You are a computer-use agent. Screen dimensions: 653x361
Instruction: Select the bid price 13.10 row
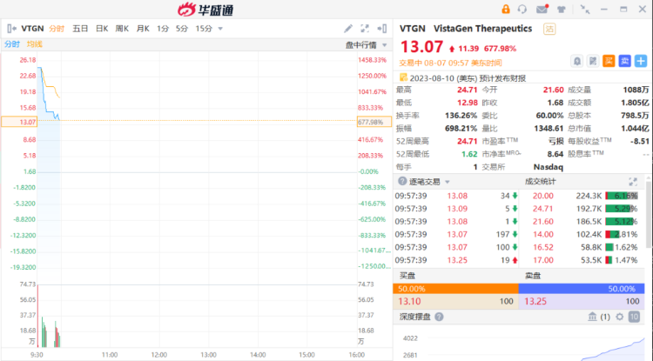pos(455,301)
